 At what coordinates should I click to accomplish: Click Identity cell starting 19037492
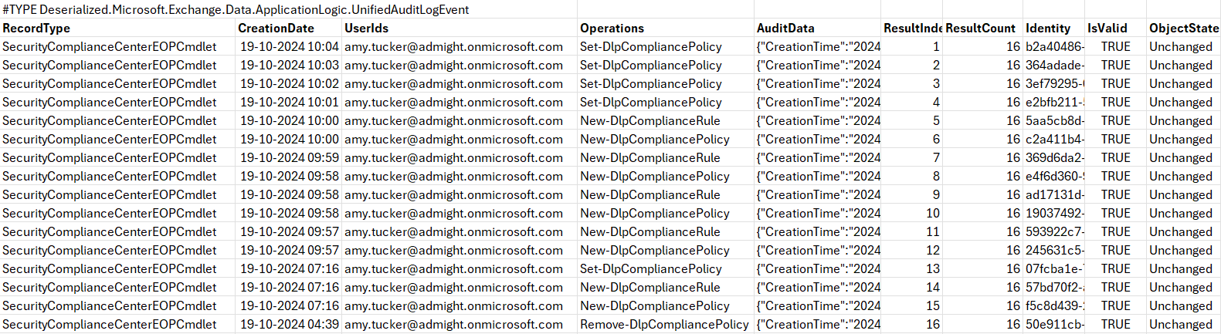pos(1054,214)
